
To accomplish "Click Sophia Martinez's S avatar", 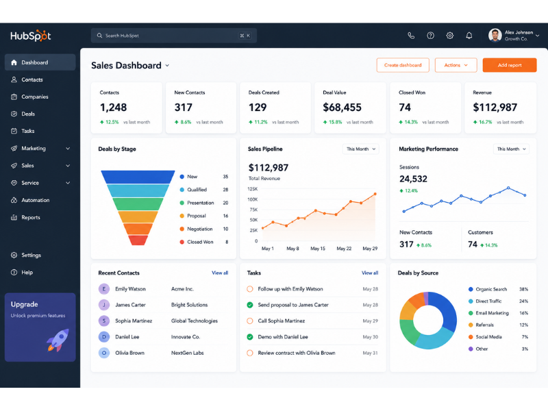I will (x=104, y=321).
